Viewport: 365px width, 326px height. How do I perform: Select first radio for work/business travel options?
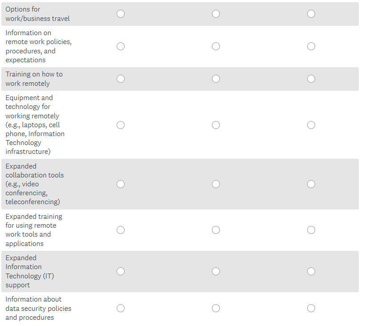(121, 14)
